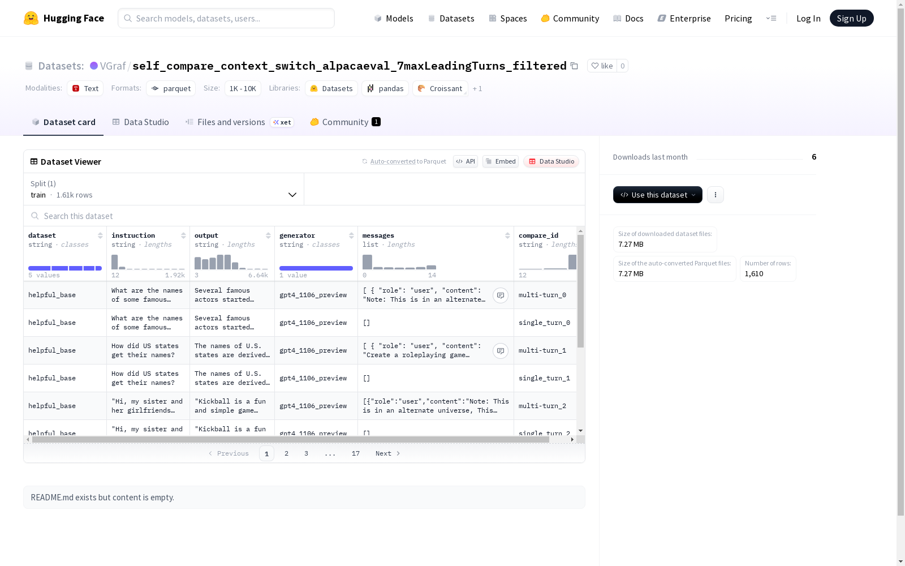Click the messages lengths histogram
The height and width of the screenshot is (566, 905).
coord(399,262)
